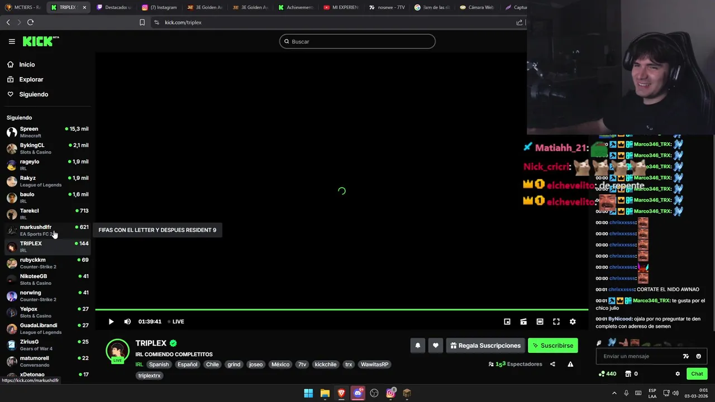
Task: Select TRIPLEX in following list
Action: click(47, 247)
